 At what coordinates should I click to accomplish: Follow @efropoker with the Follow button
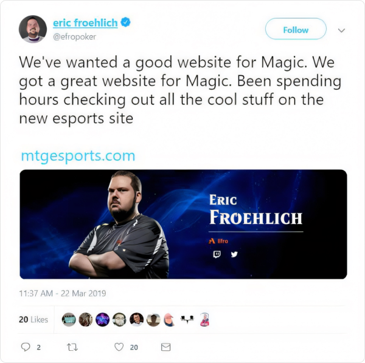(296, 29)
